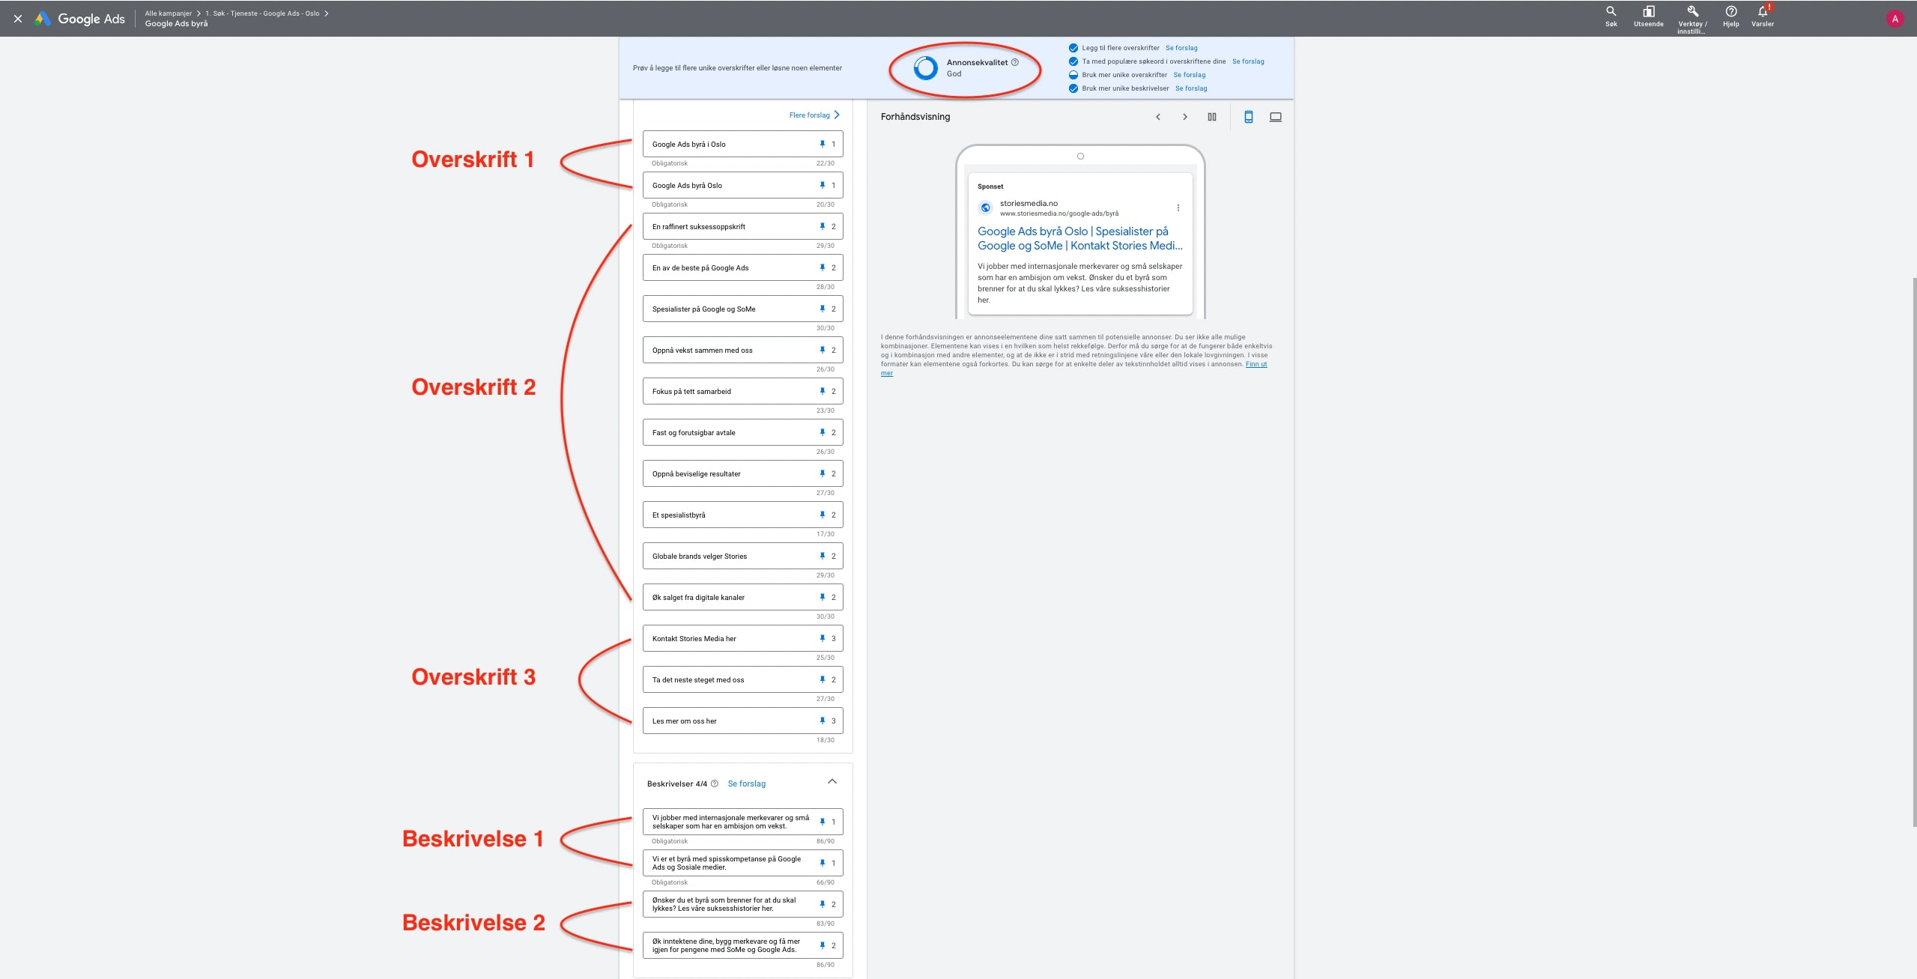Screen dimensions: 1917x979
Task: Open Verktøy og innstillinger wrench icon
Action: pyautogui.click(x=1692, y=12)
